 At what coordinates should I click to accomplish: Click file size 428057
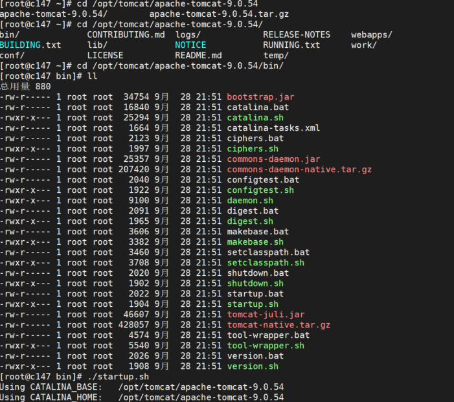(134, 325)
